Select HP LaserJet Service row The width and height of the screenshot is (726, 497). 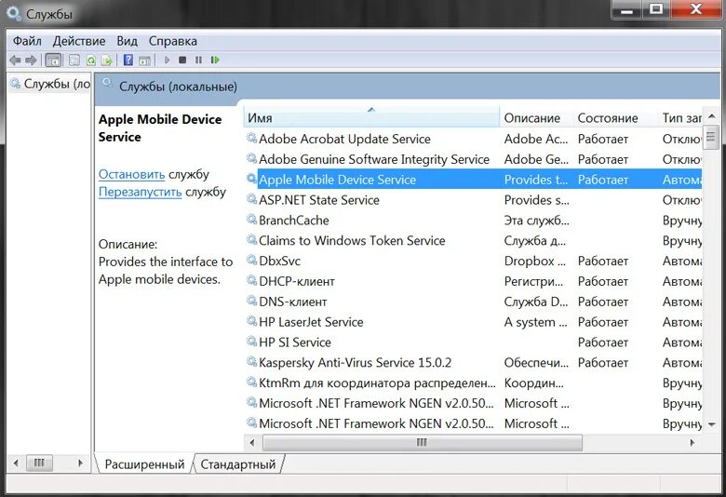(x=473, y=322)
